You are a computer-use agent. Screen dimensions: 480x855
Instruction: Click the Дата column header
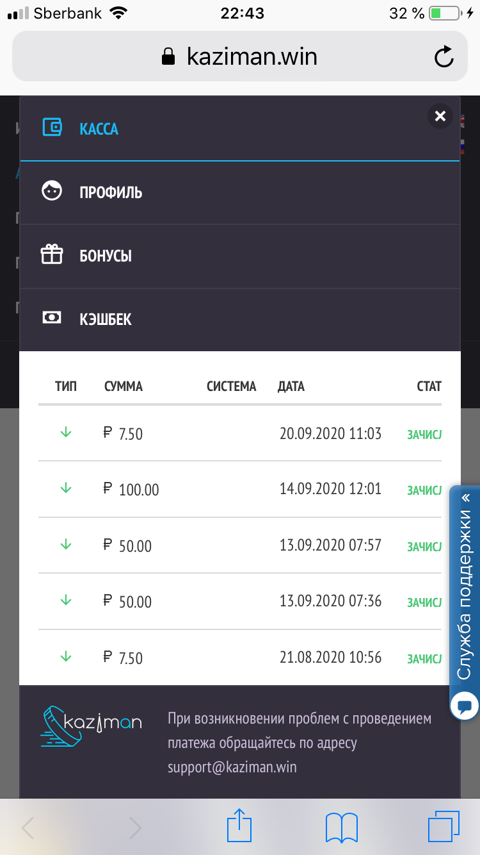click(291, 386)
